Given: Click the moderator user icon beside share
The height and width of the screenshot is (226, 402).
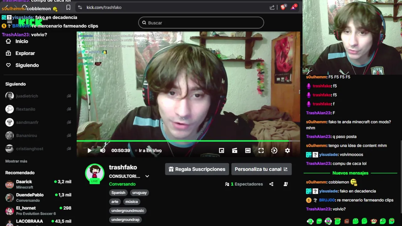Looking at the screenshot, I should pyautogui.click(x=286, y=184).
